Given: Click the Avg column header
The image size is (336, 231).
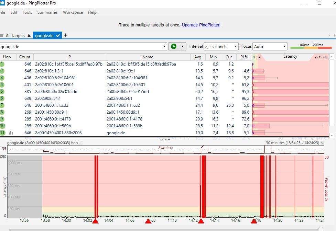Looking at the screenshot, I should pyautogui.click(x=198, y=57).
